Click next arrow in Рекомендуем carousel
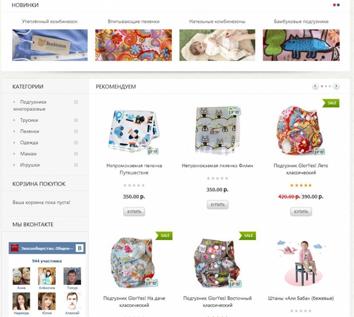The image size is (354, 317). [336, 86]
